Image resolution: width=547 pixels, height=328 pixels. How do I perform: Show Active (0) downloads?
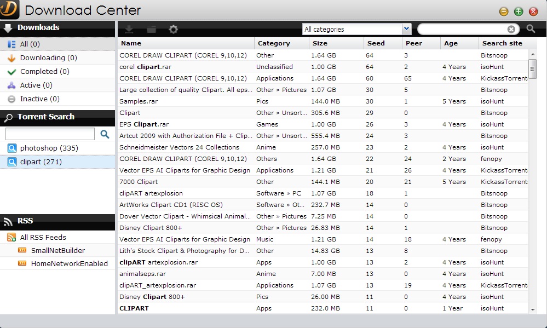tap(57, 85)
